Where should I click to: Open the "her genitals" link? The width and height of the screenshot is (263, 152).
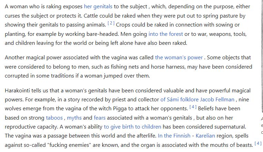coord(98,7)
